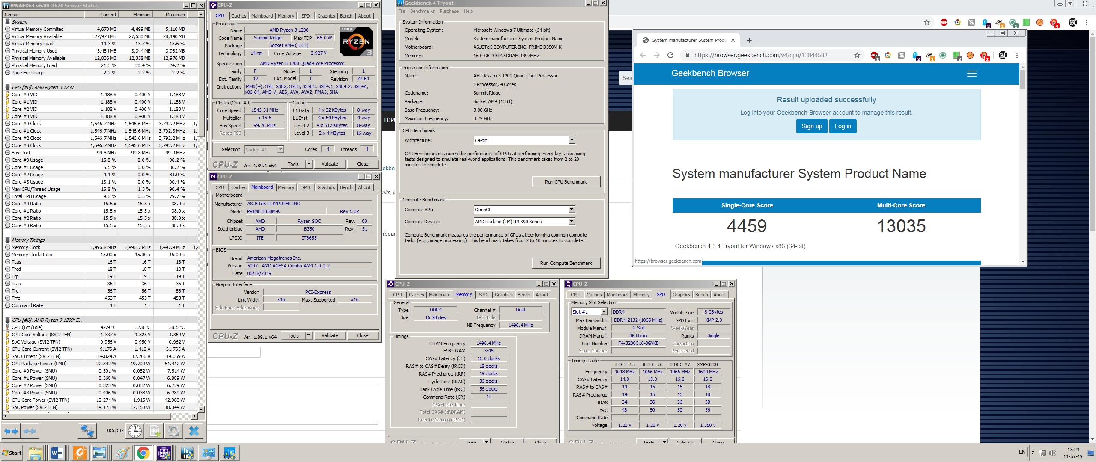Go back in the Geekbench Chrome window
Viewport: 1096px width, 462px height.
[x=643, y=55]
